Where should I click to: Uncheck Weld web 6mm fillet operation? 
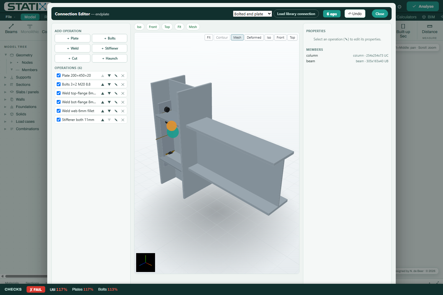tap(58, 111)
